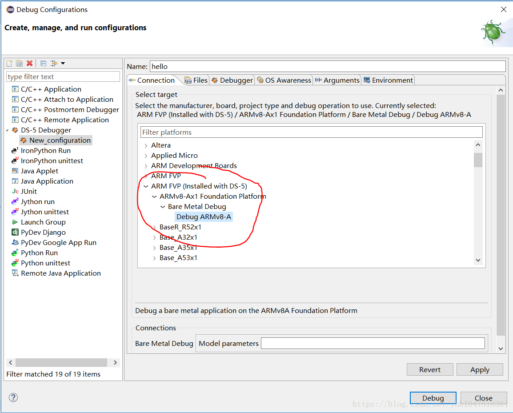Select the C/C++ Remote Application entry
The image size is (513, 413).
[64, 120]
